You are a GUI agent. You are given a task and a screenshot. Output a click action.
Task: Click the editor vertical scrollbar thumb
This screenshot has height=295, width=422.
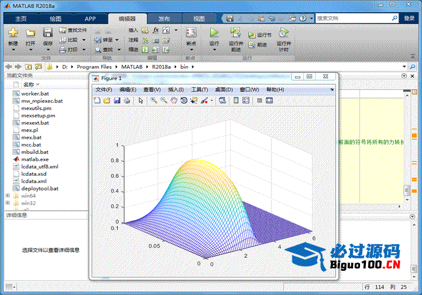coord(407,190)
